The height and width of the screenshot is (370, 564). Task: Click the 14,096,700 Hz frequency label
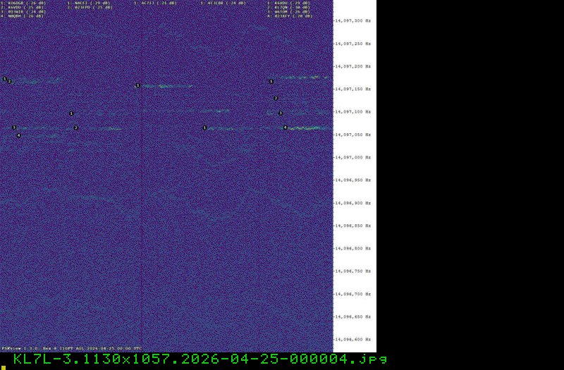pos(352,294)
